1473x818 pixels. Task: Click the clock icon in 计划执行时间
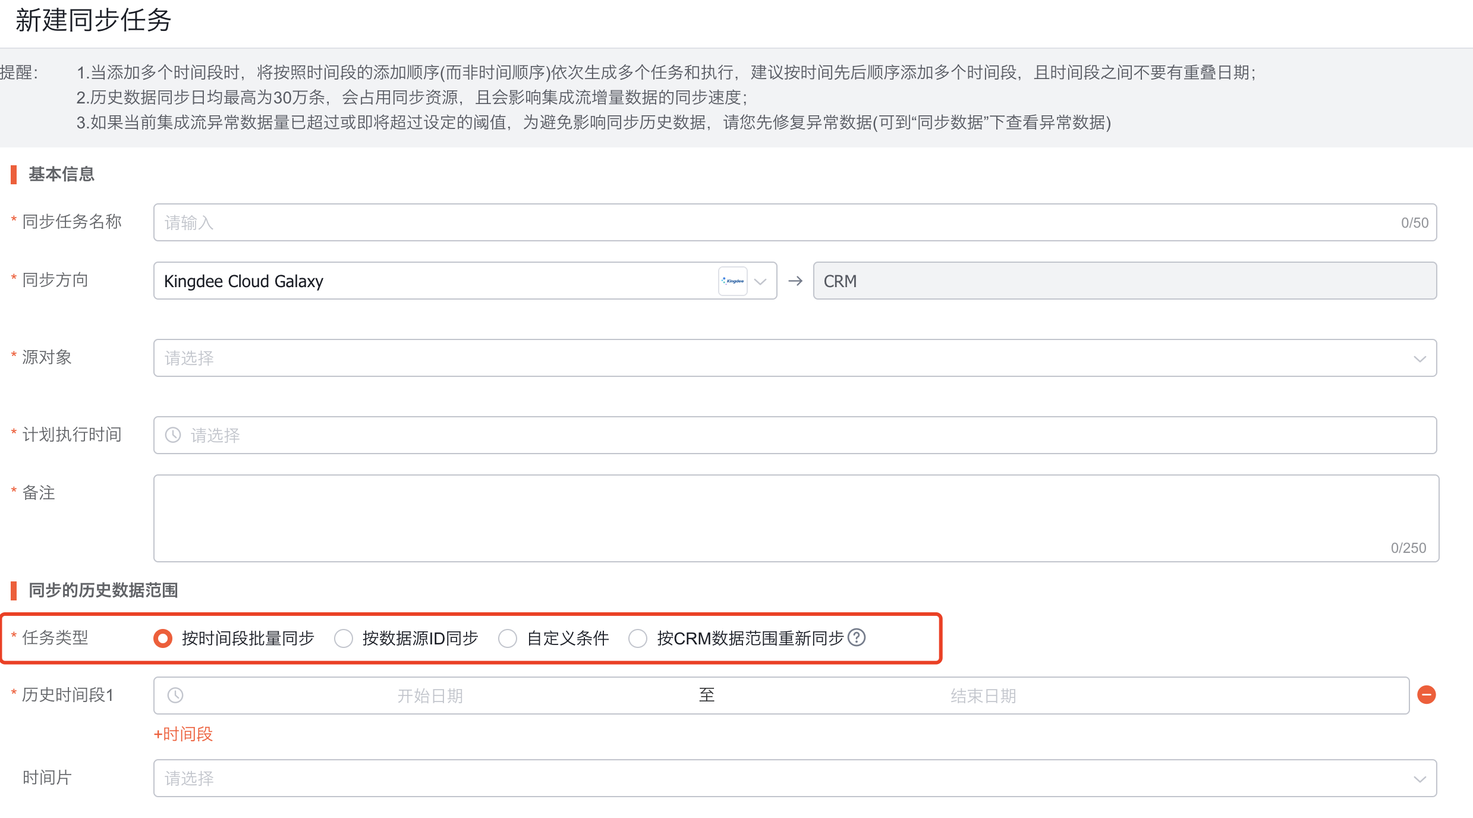pos(173,435)
